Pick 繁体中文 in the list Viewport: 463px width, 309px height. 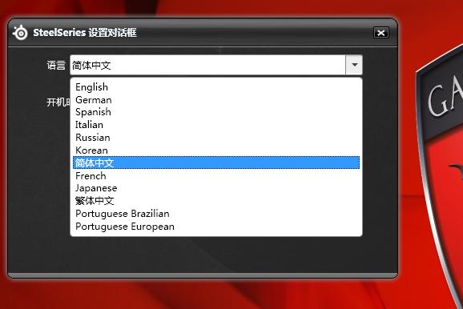pos(216,201)
